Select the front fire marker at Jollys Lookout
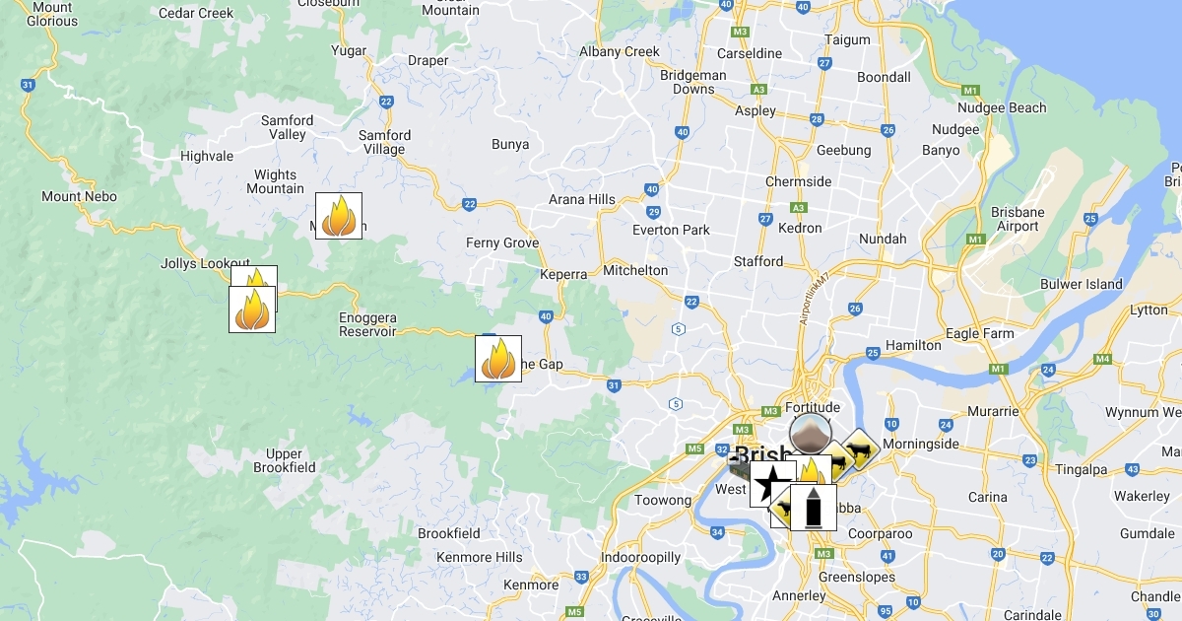The width and height of the screenshot is (1182, 621). click(x=252, y=309)
